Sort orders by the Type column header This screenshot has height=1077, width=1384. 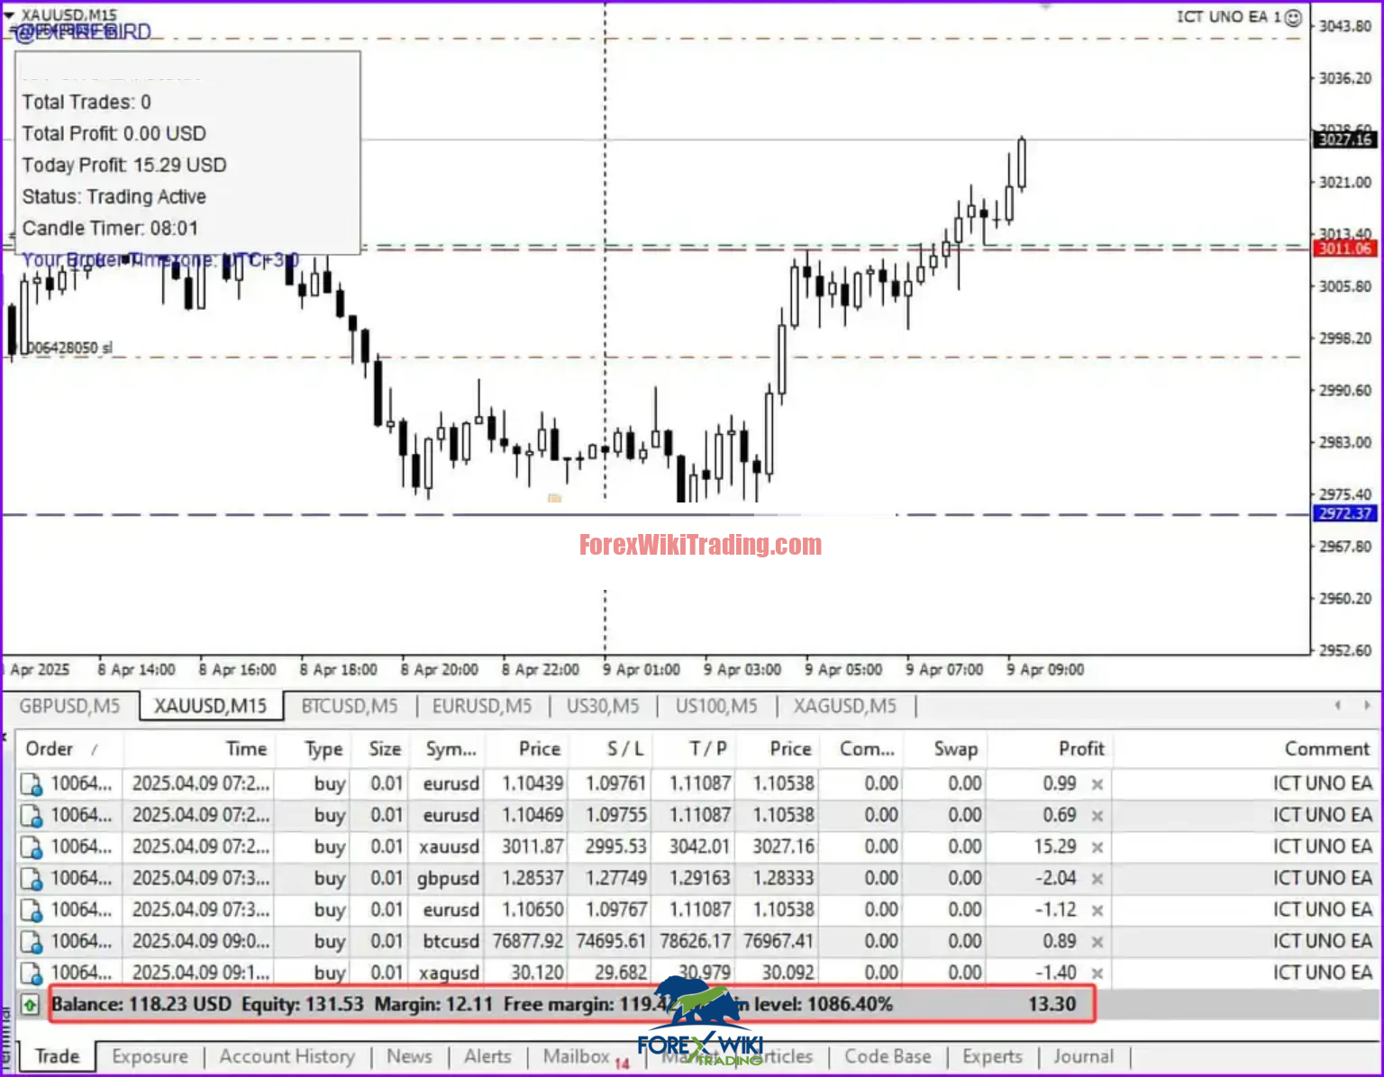(313, 749)
